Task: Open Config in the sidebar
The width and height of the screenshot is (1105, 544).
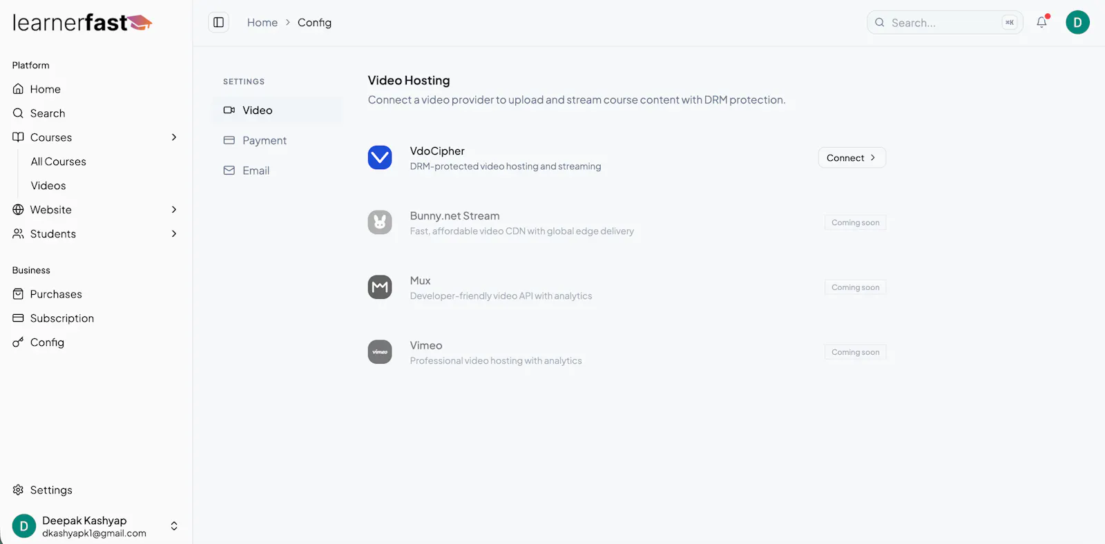Action: coord(96,342)
